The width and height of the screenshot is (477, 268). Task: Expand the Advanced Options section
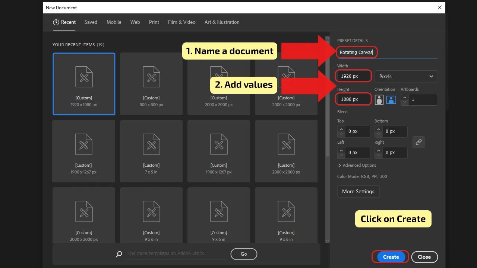tap(357, 165)
